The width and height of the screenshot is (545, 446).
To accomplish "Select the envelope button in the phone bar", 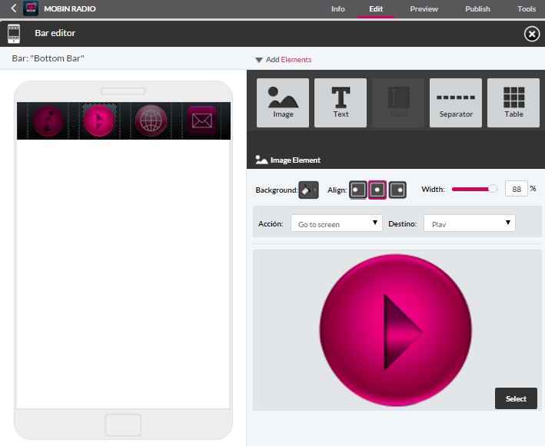I will 202,121.
